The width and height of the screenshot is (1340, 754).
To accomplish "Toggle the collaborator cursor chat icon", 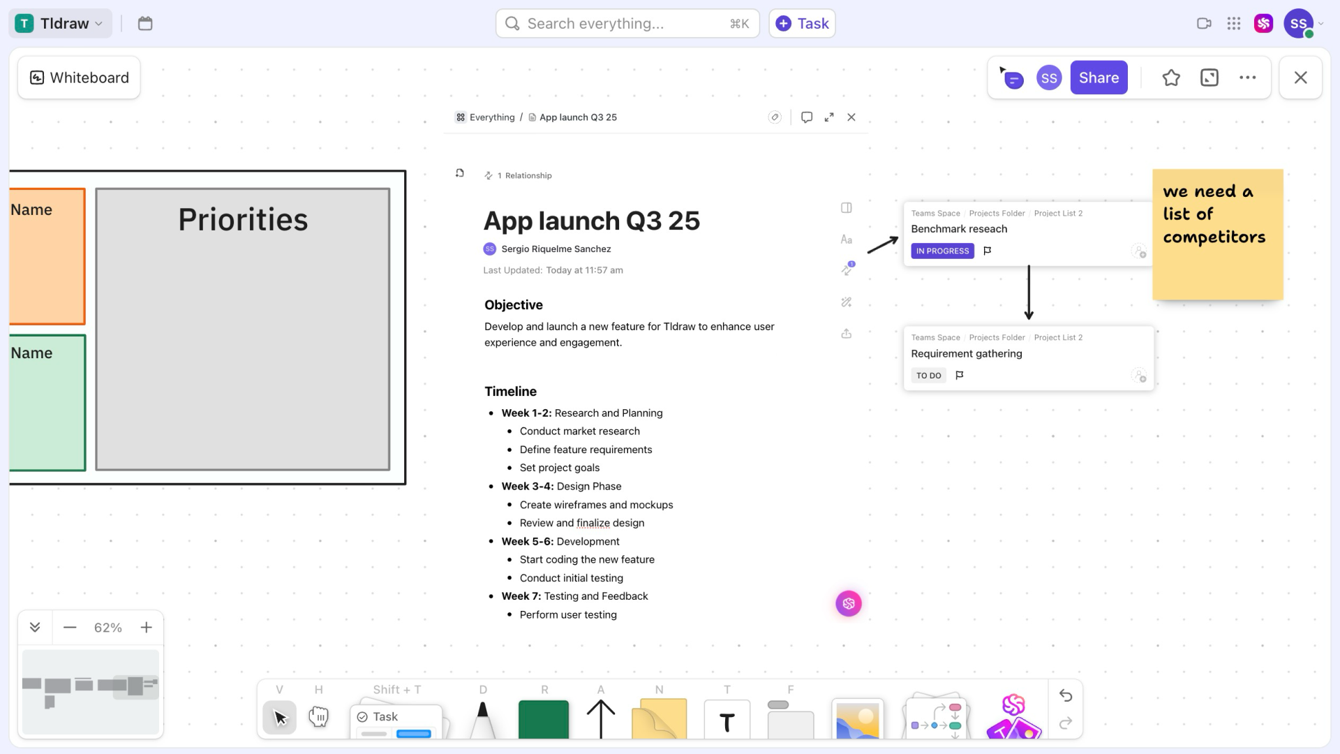I will click(1011, 77).
